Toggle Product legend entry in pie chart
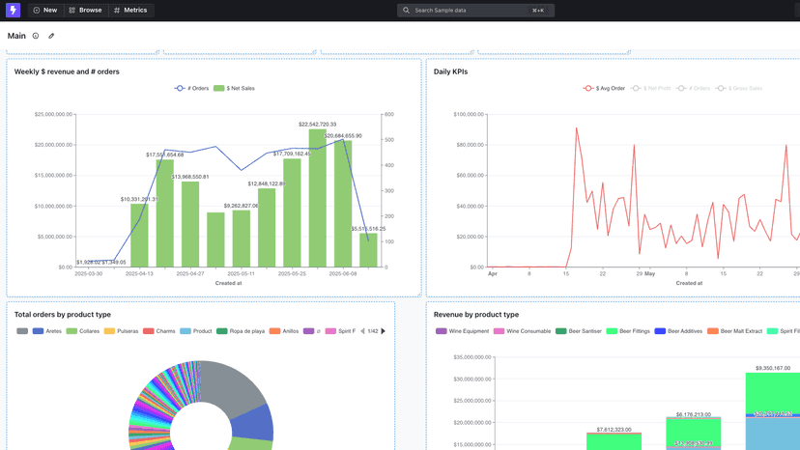 [x=196, y=331]
